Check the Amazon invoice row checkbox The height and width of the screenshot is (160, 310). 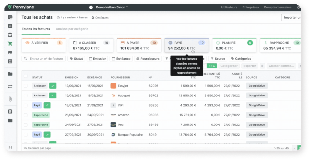tap(26, 115)
